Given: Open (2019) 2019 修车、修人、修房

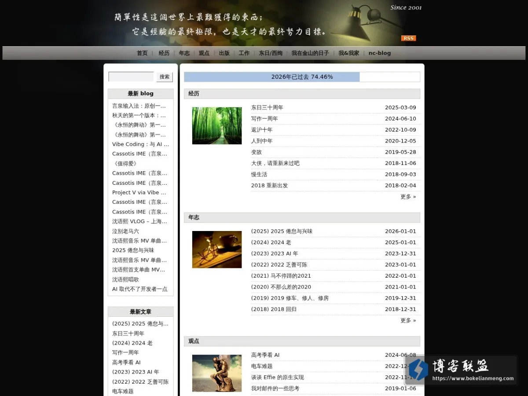Looking at the screenshot, I should pyautogui.click(x=290, y=298).
